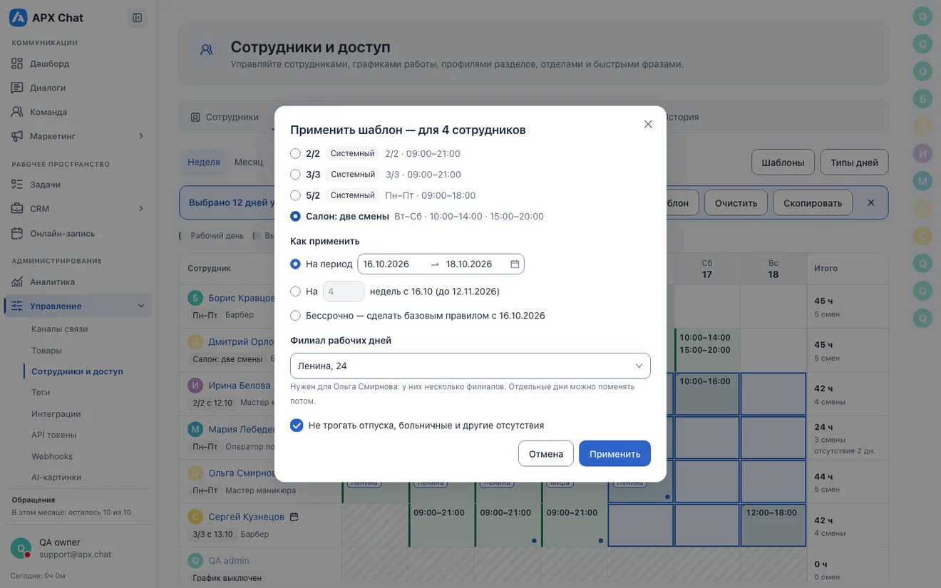This screenshot has width=941, height=588.
Task: Switch to Неделя view tab
Action: coord(204,162)
